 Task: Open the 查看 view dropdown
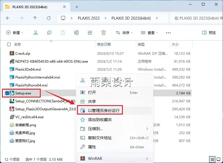(x=149, y=33)
